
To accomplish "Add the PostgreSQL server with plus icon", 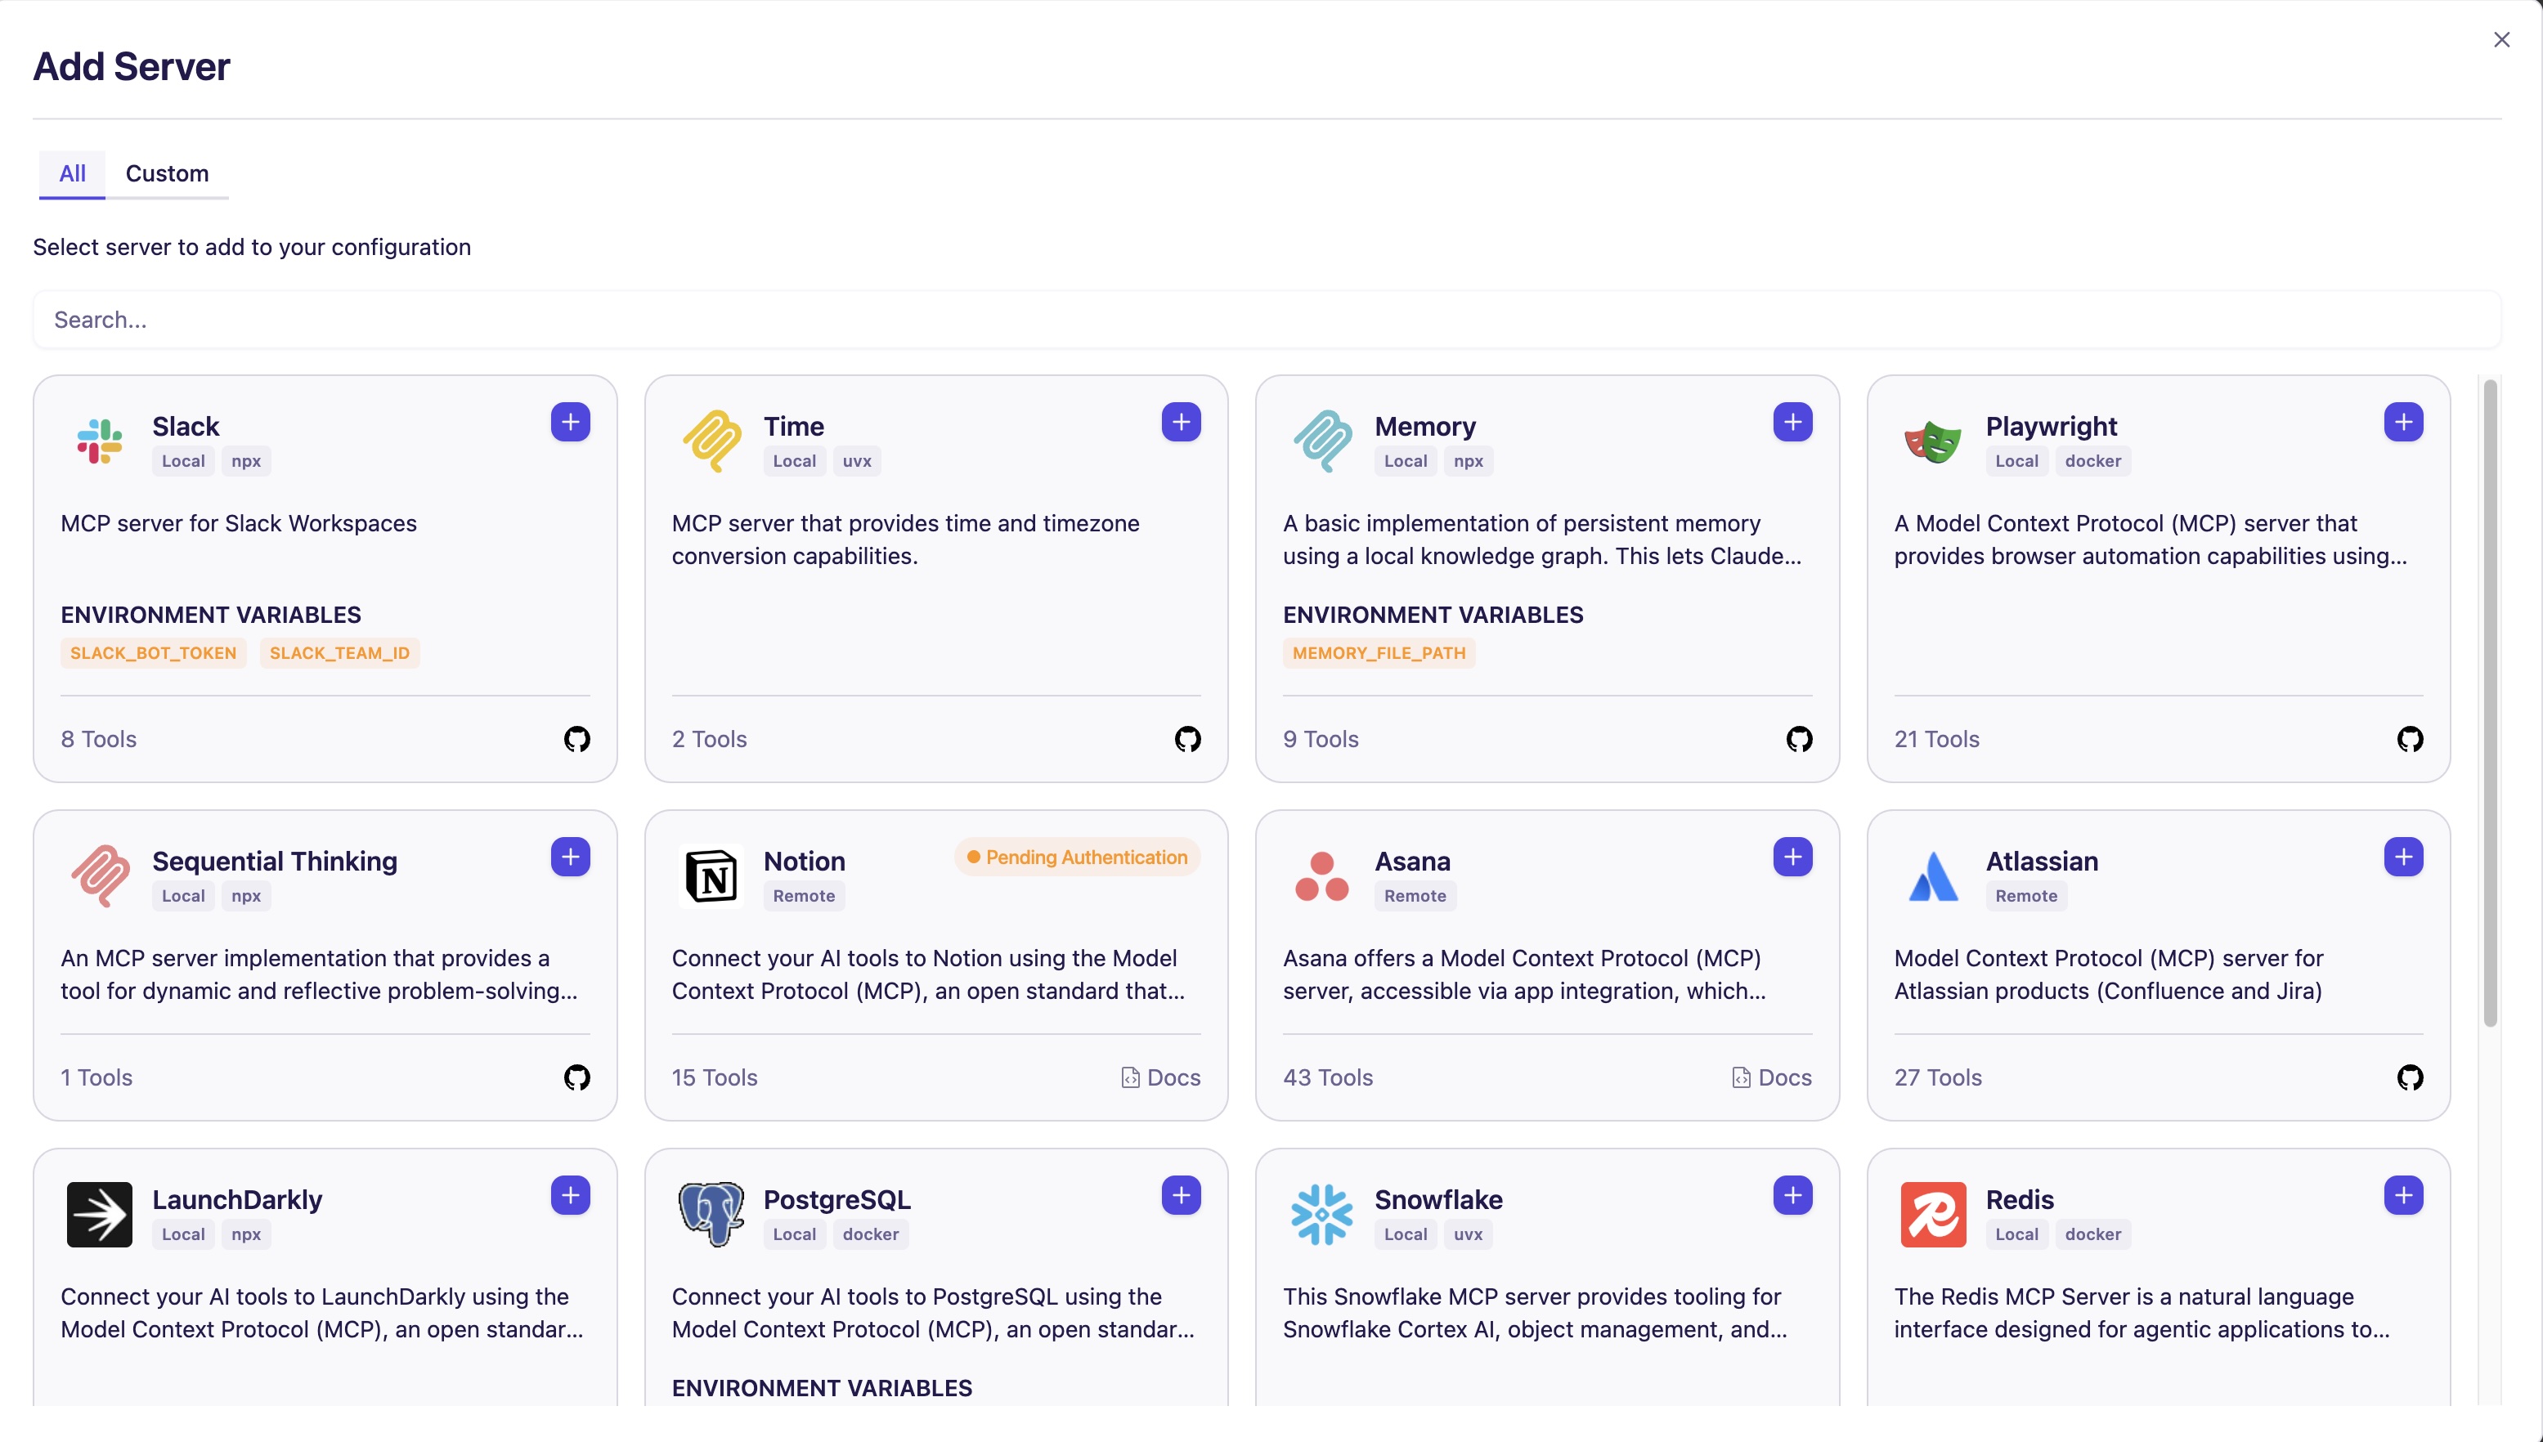I will 1181,1195.
